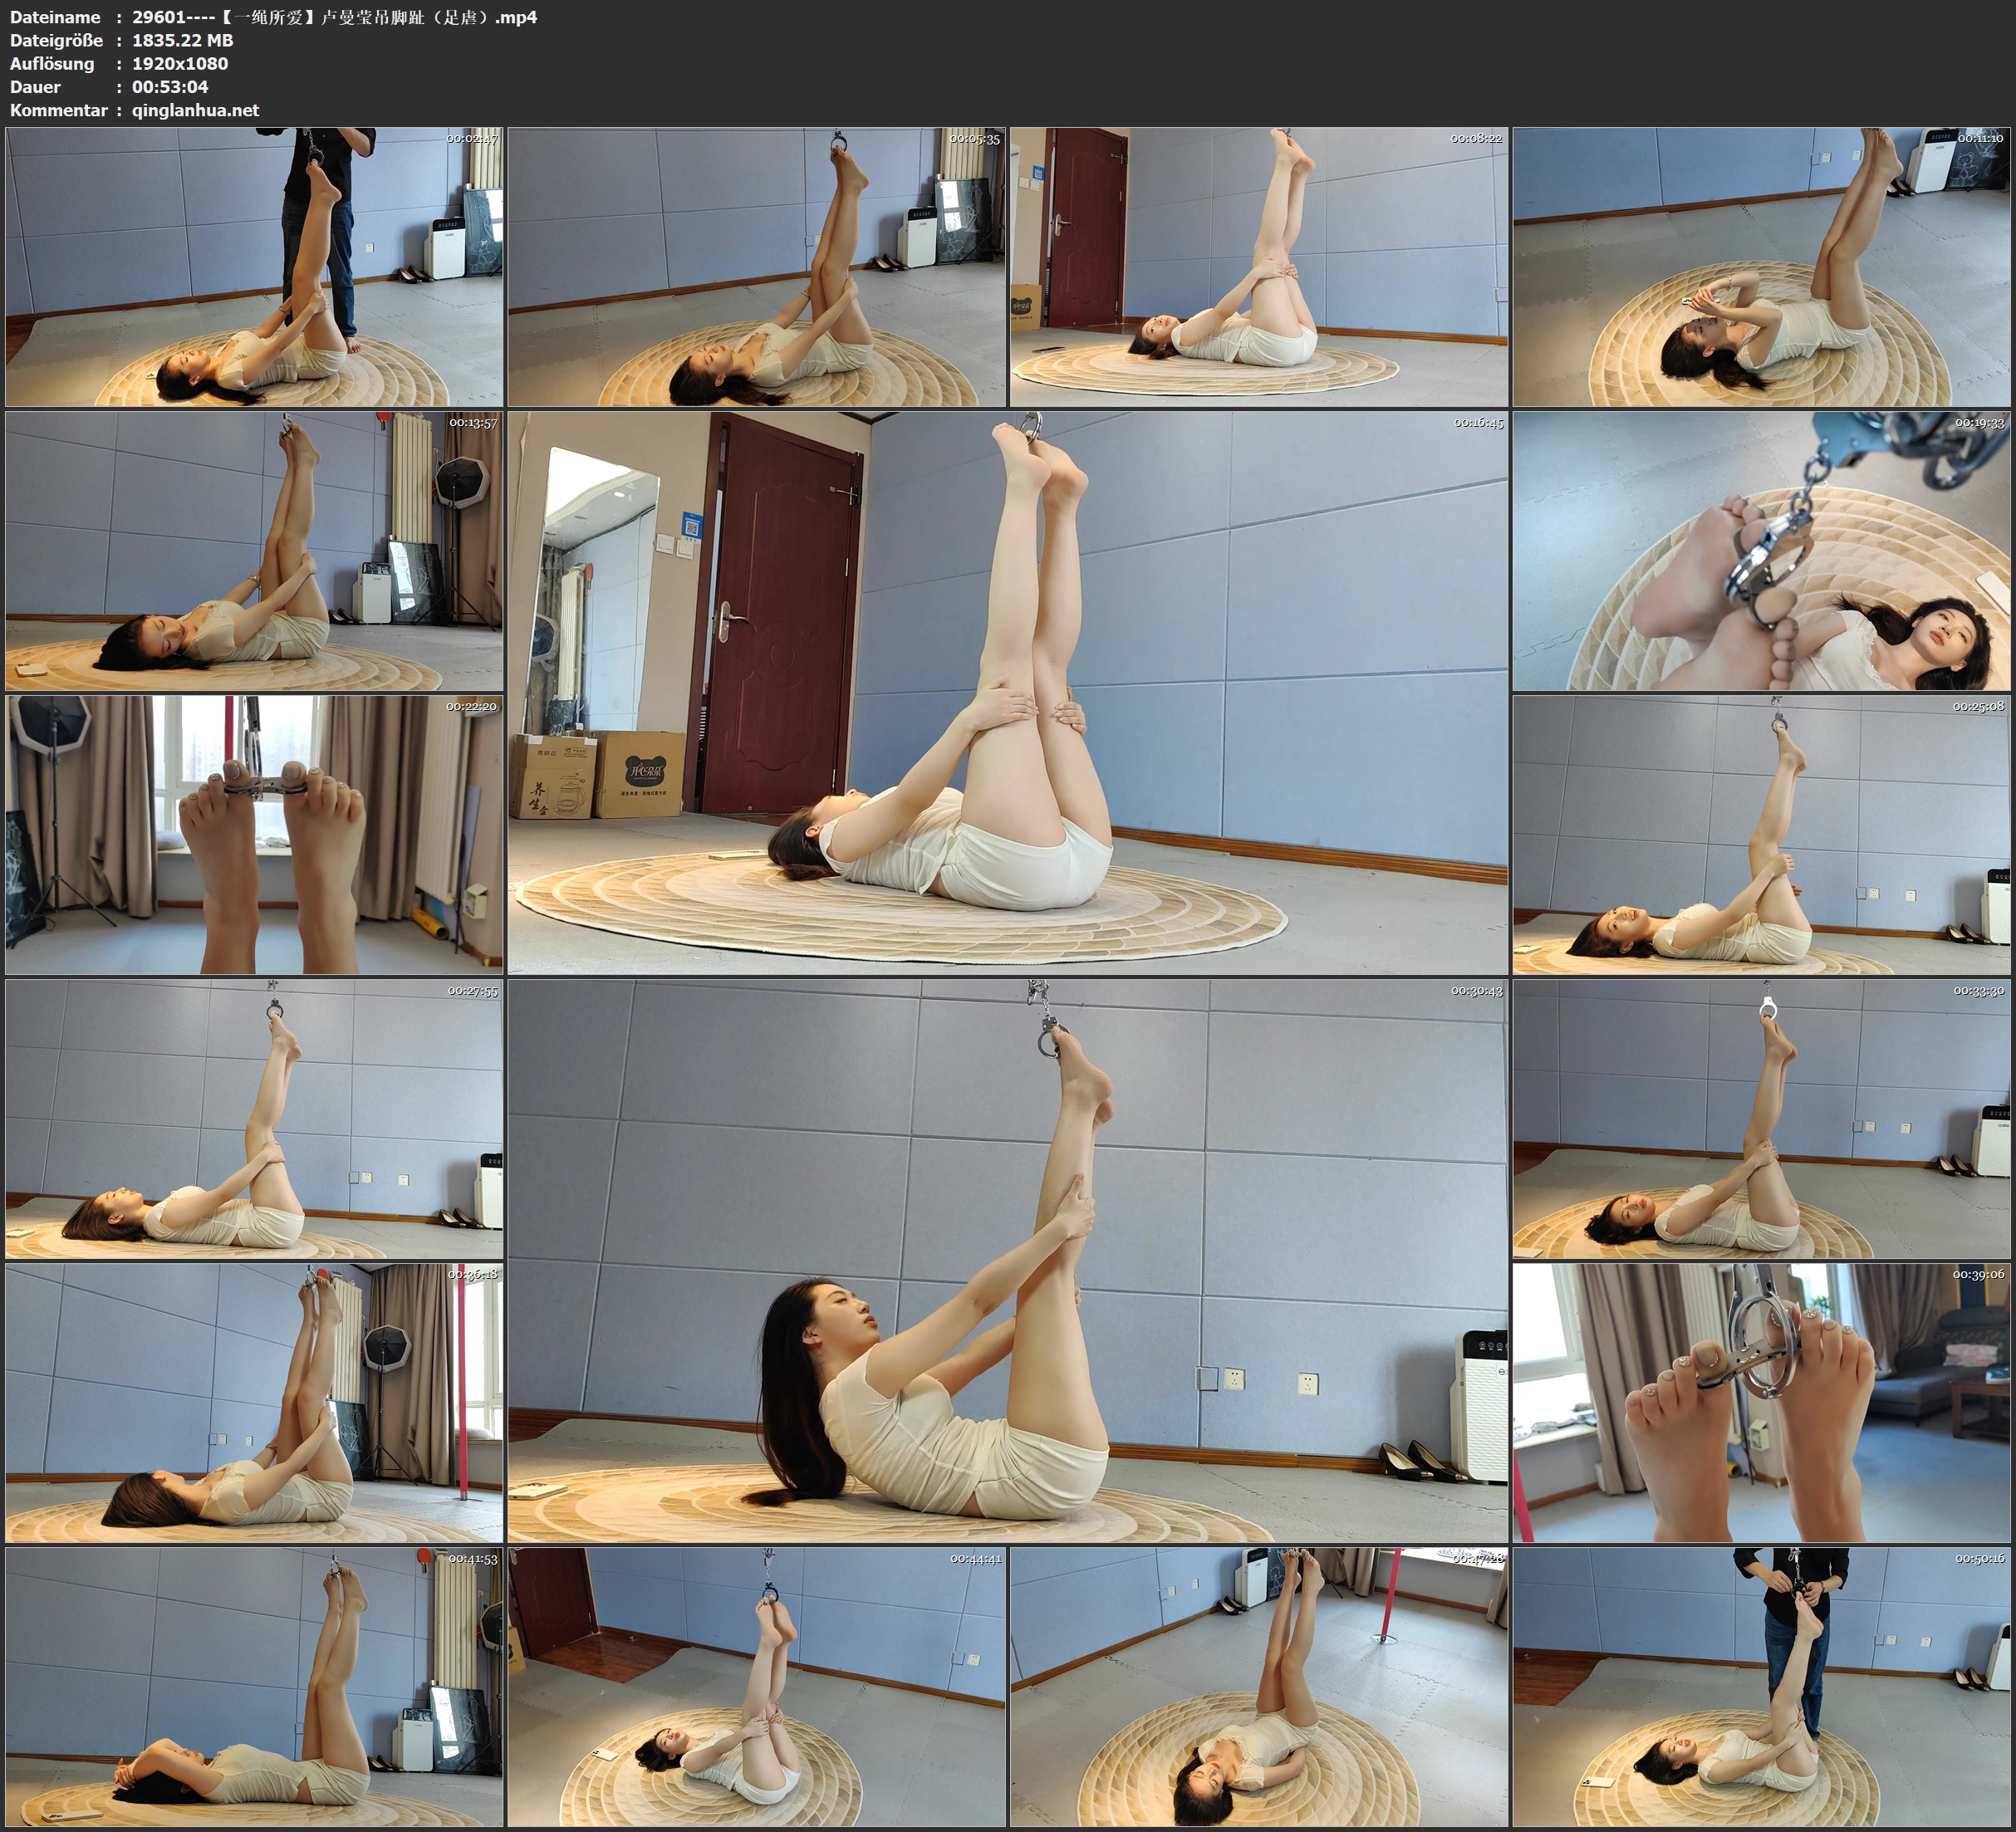Select the close-up thumbnail at 00:39:06
This screenshot has height=1832, width=2016.
(1761, 1403)
